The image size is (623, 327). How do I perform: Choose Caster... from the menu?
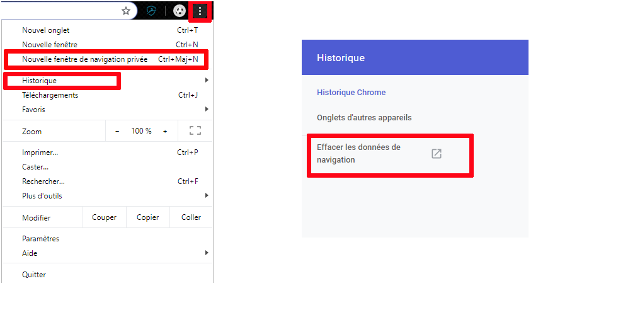(x=107, y=167)
